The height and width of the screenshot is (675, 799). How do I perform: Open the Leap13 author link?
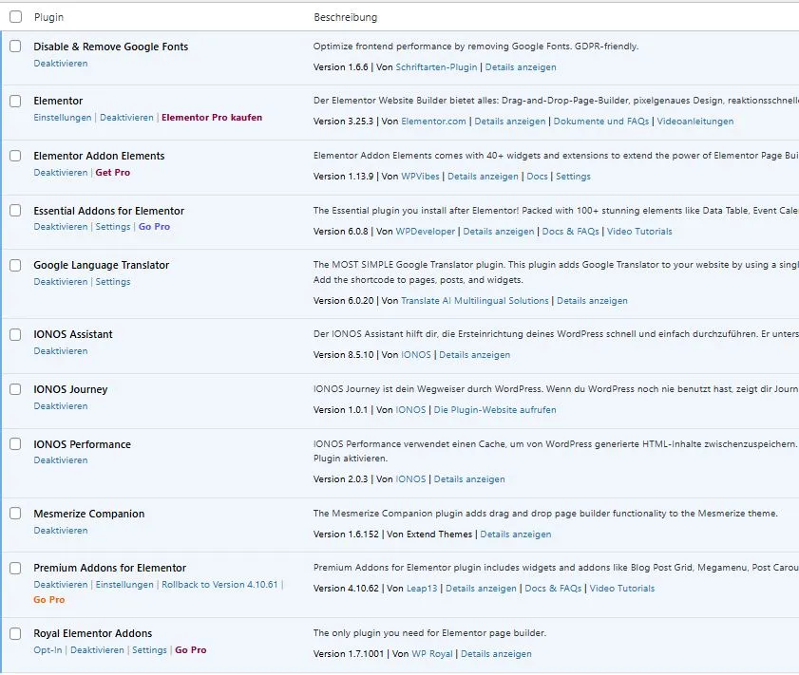(422, 588)
